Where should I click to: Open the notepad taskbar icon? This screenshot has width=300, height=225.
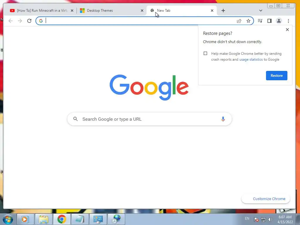(80, 219)
